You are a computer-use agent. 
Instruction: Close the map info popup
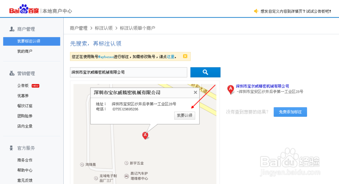point(195,92)
